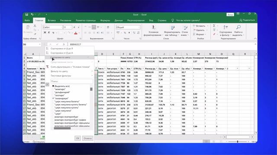The width and height of the screenshot is (277, 155).
Task: Open the font size 11 dropdown
Action: [x=71, y=27]
